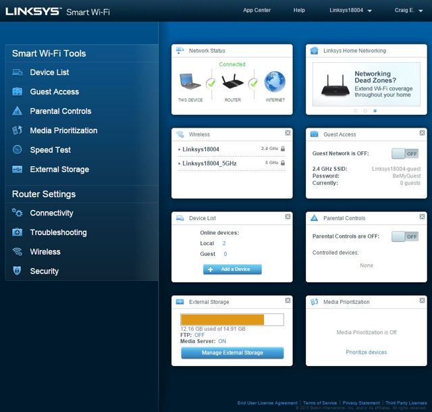Click the lock icon for Linksys18004_5GHz network
432x412 pixels.
[283, 163]
